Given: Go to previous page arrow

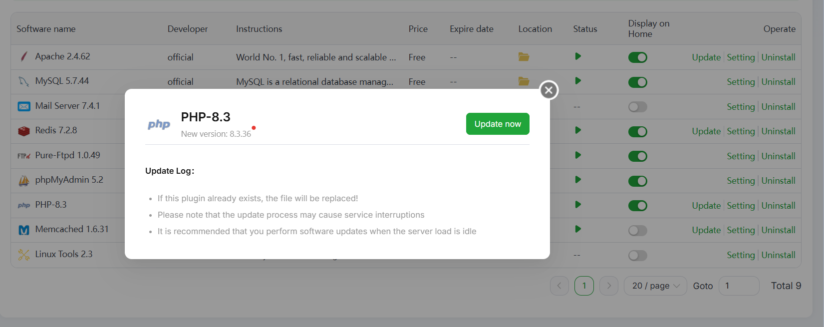Looking at the screenshot, I should [559, 286].
